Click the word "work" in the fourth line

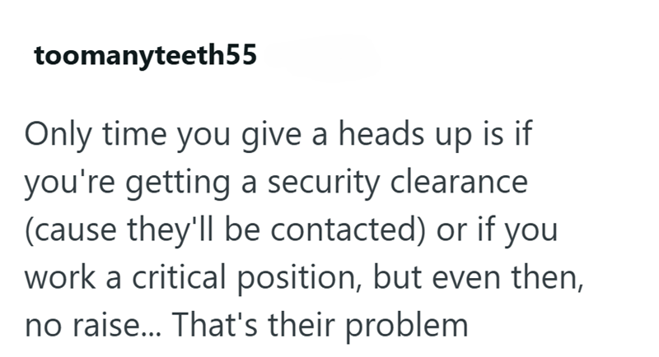click(59, 277)
